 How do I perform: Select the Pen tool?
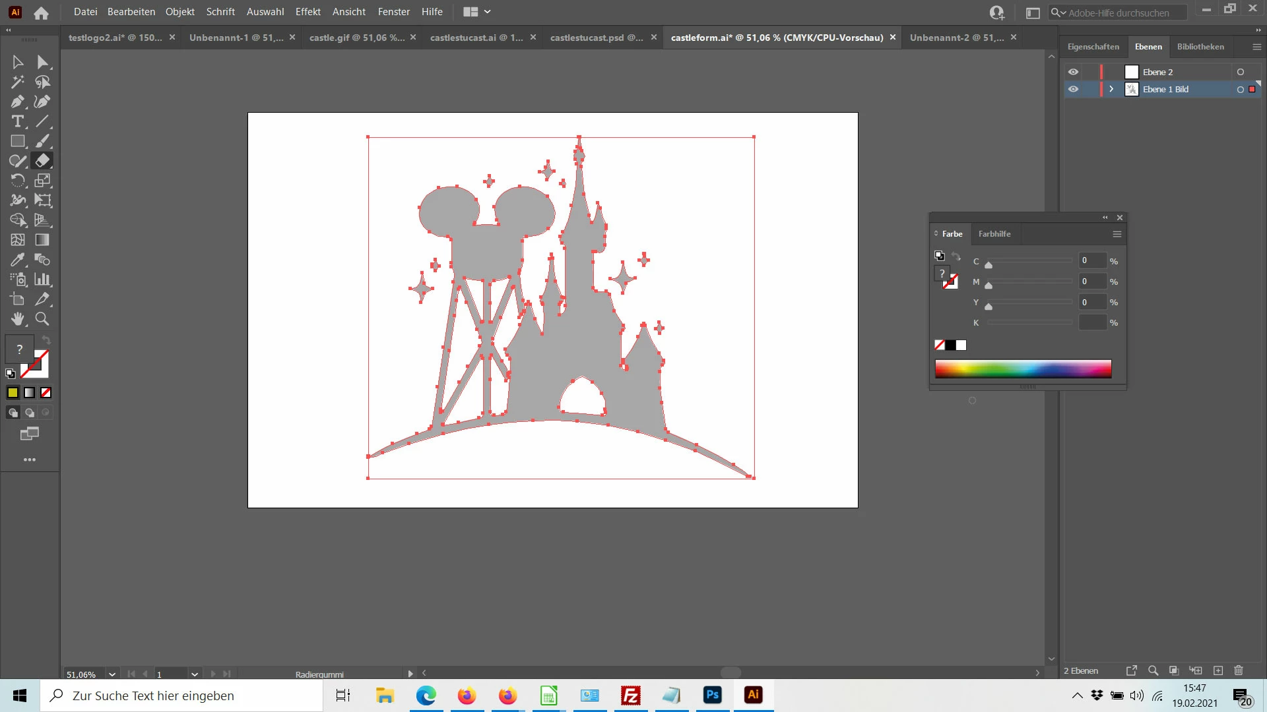(18, 102)
